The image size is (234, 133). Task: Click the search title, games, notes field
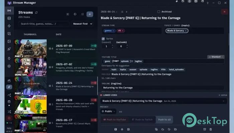pyautogui.click(x=44, y=24)
